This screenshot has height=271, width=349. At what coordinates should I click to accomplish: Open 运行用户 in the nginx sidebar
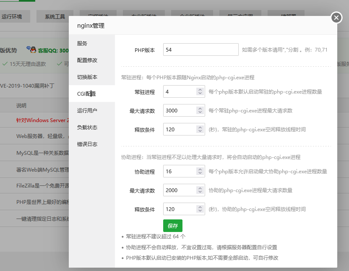(x=92, y=111)
